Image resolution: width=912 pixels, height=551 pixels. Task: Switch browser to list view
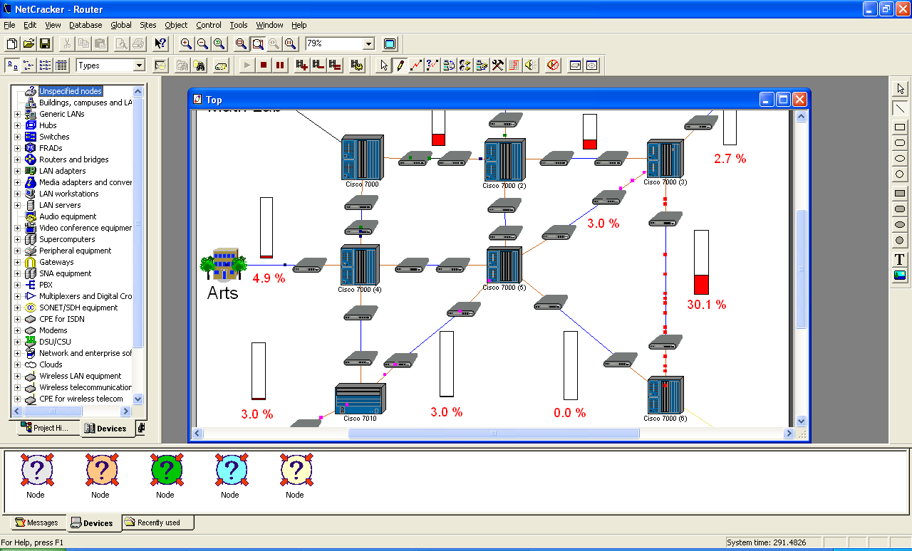(45, 65)
